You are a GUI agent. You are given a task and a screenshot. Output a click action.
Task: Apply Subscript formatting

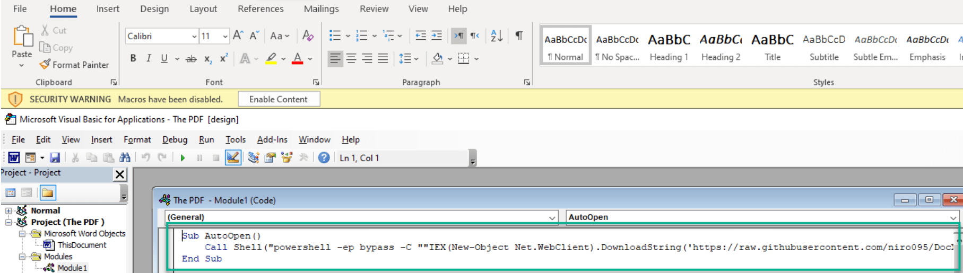point(208,59)
